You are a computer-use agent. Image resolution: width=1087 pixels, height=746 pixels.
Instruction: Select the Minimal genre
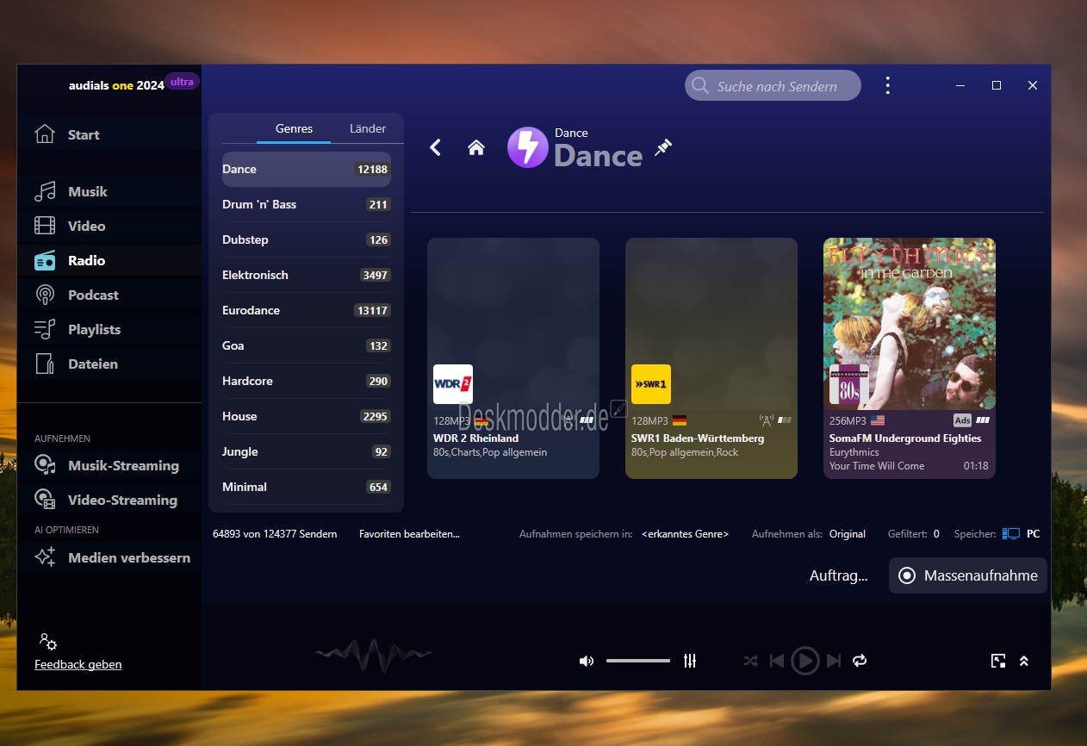click(307, 487)
